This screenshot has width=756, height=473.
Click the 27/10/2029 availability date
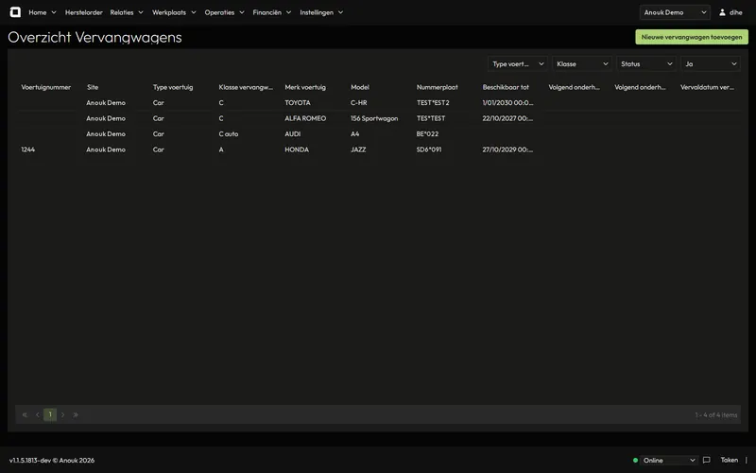coord(507,149)
